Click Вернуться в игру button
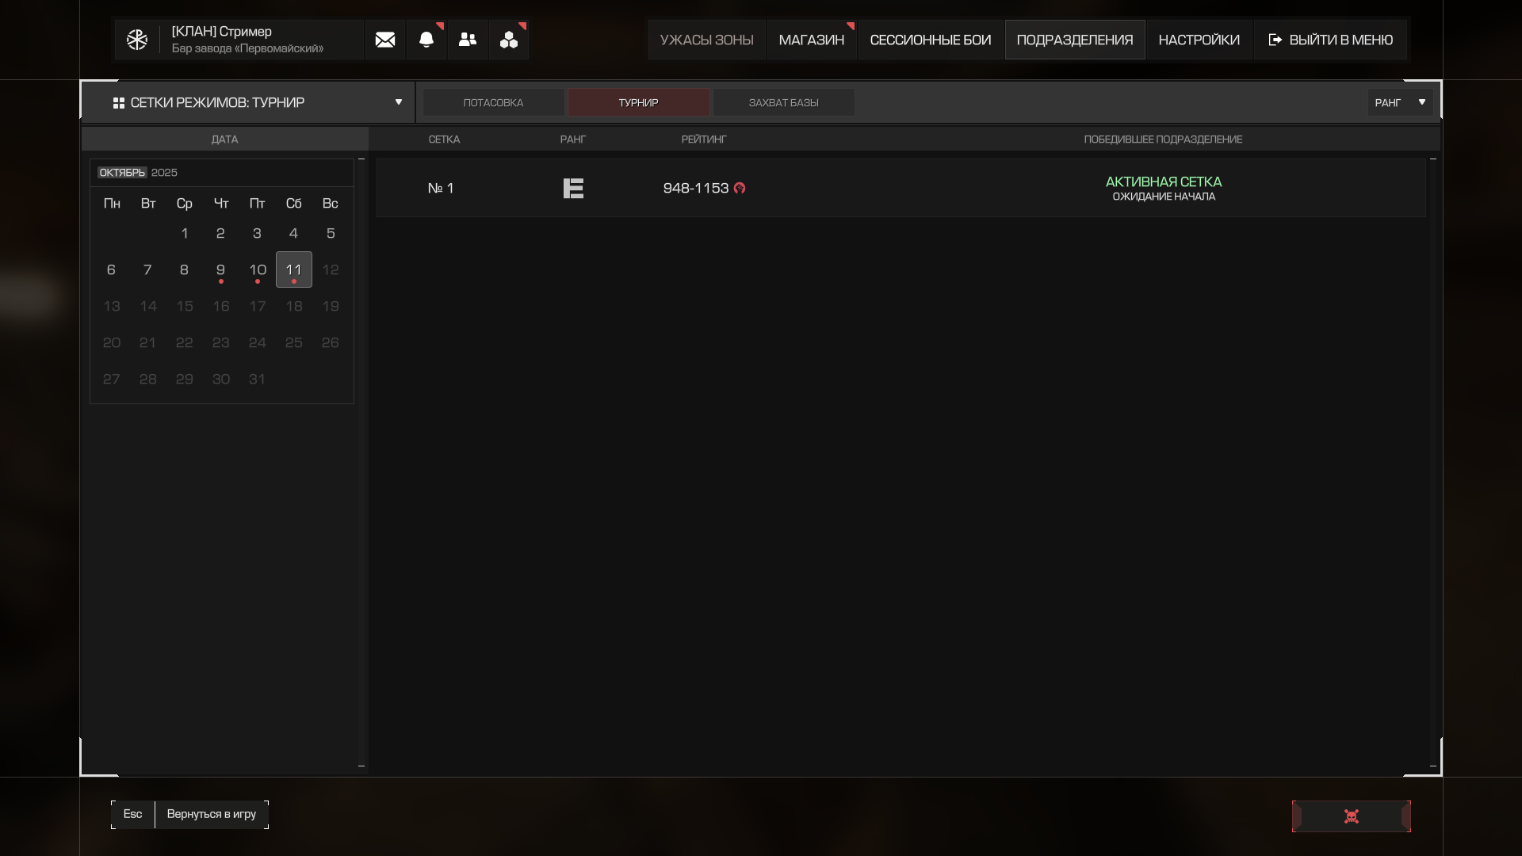Viewport: 1522px width, 856px height. point(211,815)
